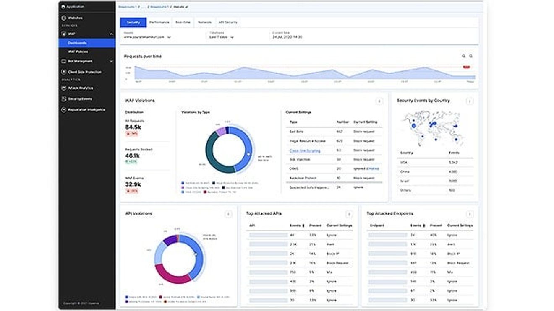Click the Cross Site Scripting link
554x311 pixels.
[x=305, y=150]
